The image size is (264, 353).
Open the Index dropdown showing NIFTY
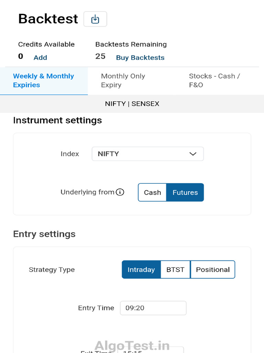(x=147, y=154)
